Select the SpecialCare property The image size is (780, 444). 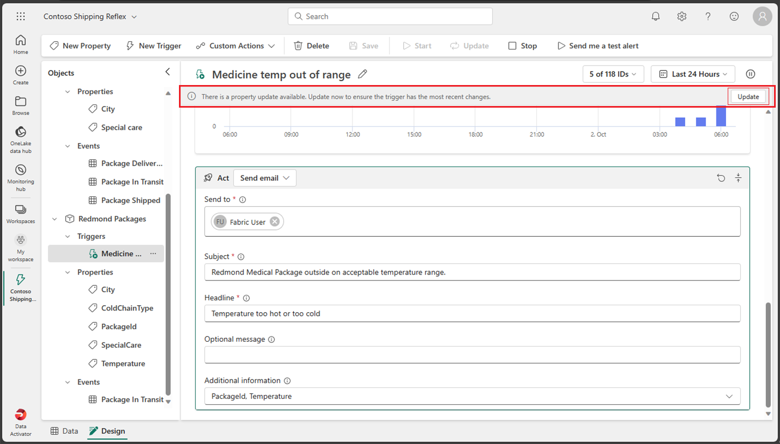click(x=115, y=345)
